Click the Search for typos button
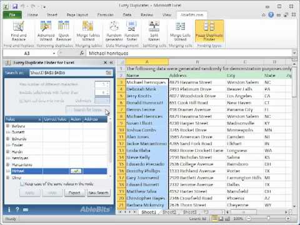 click(x=87, y=110)
